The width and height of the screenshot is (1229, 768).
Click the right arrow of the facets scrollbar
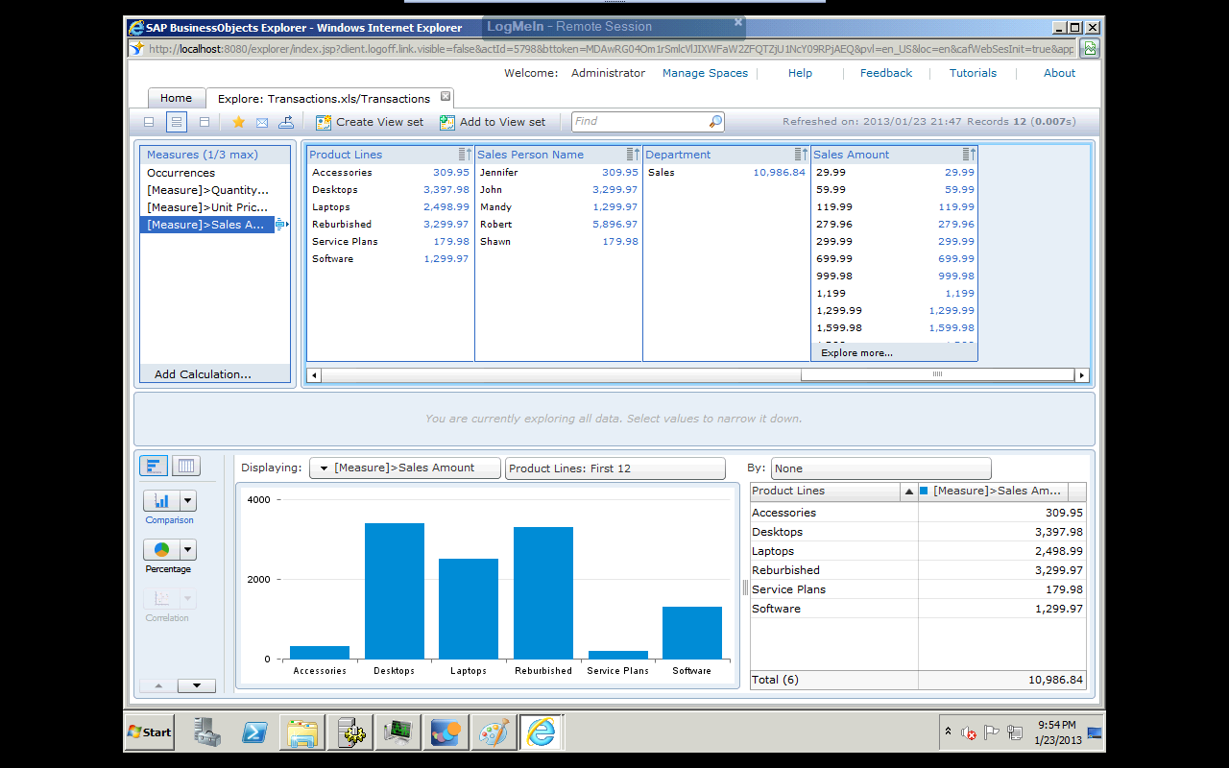[1082, 375]
